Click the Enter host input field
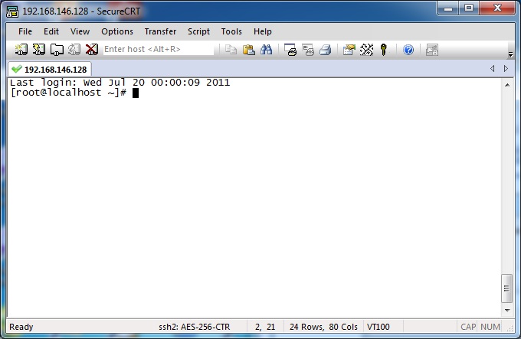Image resolution: width=521 pixels, height=339 pixels. [158, 49]
